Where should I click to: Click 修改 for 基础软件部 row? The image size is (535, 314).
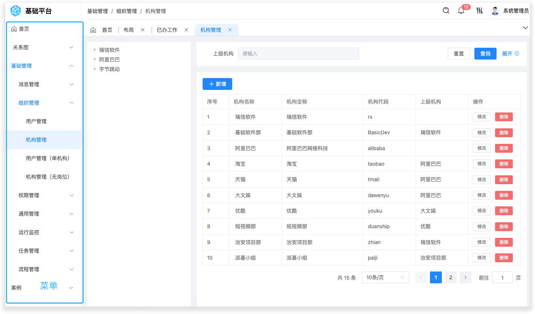pyautogui.click(x=482, y=132)
